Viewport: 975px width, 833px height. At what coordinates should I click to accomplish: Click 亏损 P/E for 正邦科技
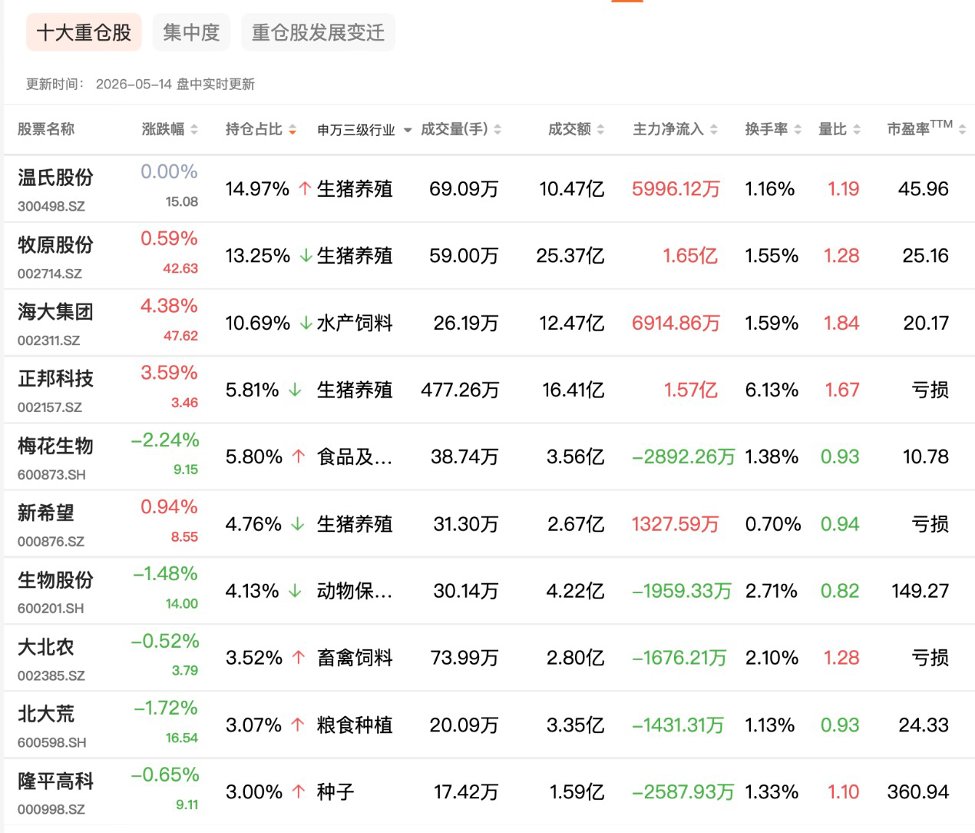(930, 390)
